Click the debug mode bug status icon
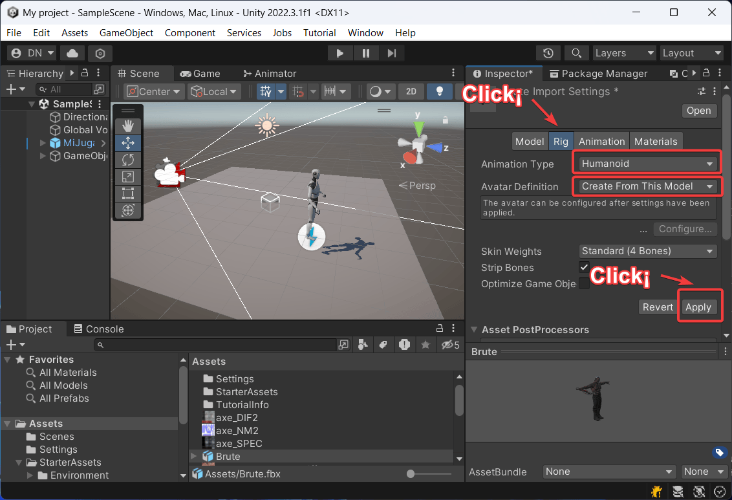 pyautogui.click(x=657, y=491)
